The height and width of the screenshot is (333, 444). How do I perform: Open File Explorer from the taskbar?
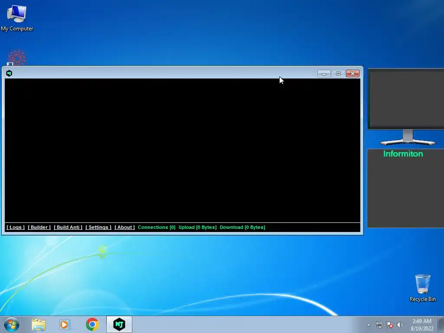[x=39, y=324]
